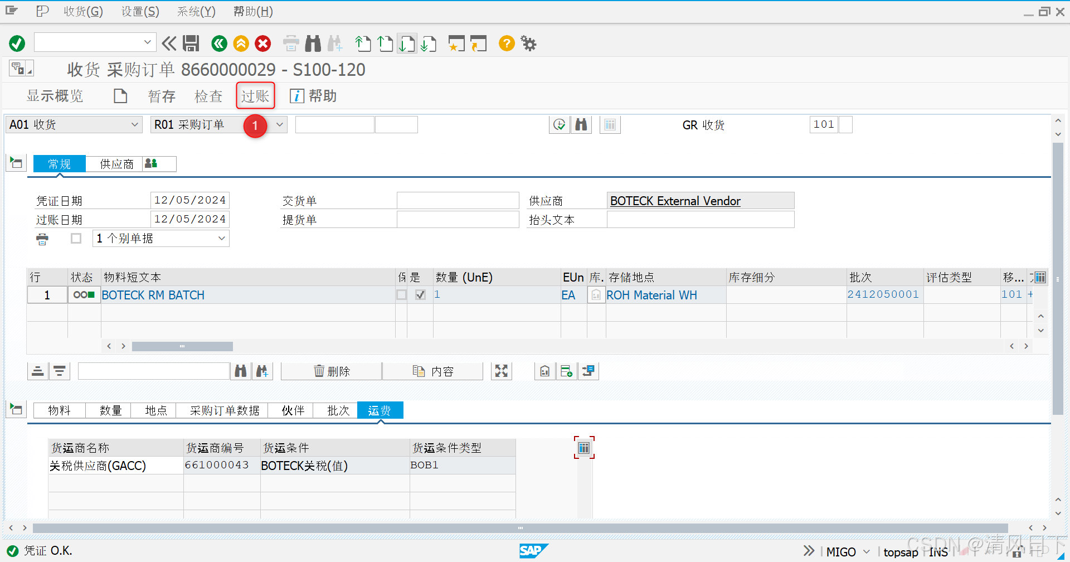Click the red Cancel icon
This screenshot has width=1070, height=562.
click(263, 43)
